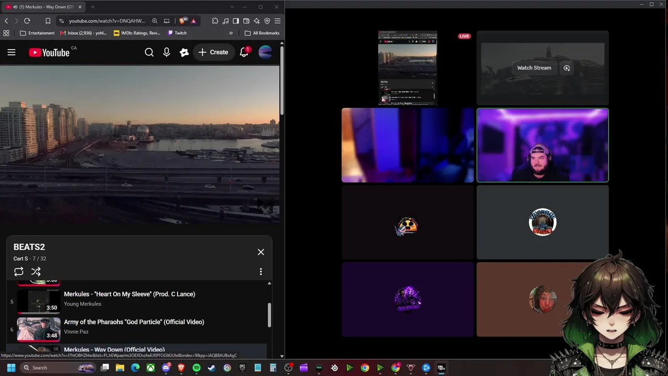Click the zoom magnifier in address bar
The height and width of the screenshot is (376, 668).
click(154, 21)
